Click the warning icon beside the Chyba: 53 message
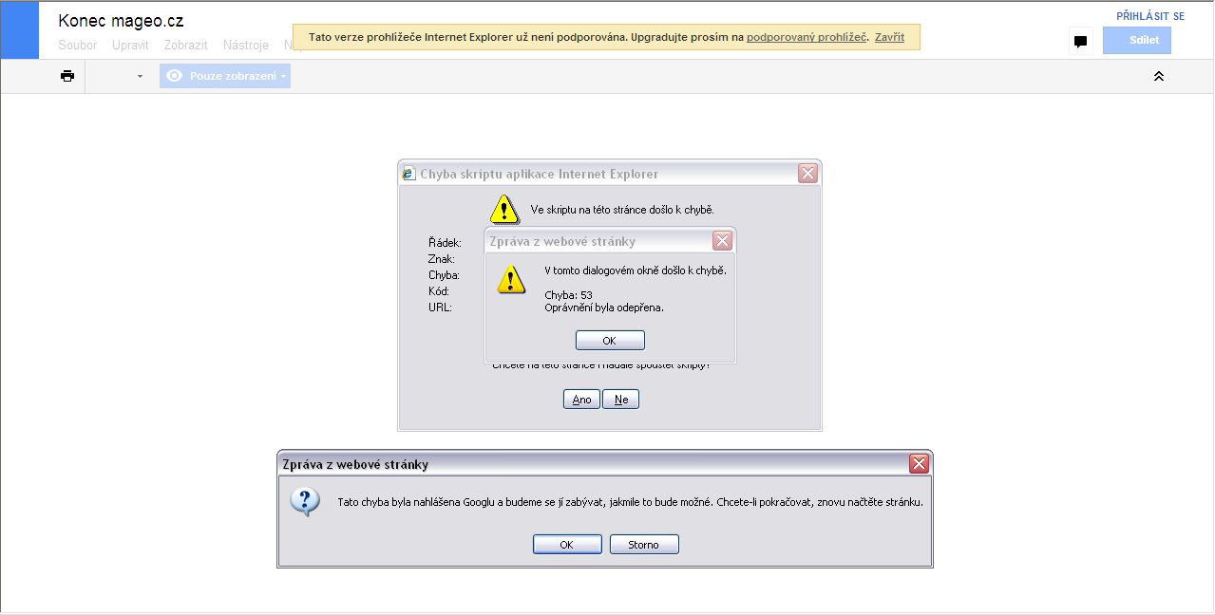The width and height of the screenshot is (1215, 615). (511, 279)
